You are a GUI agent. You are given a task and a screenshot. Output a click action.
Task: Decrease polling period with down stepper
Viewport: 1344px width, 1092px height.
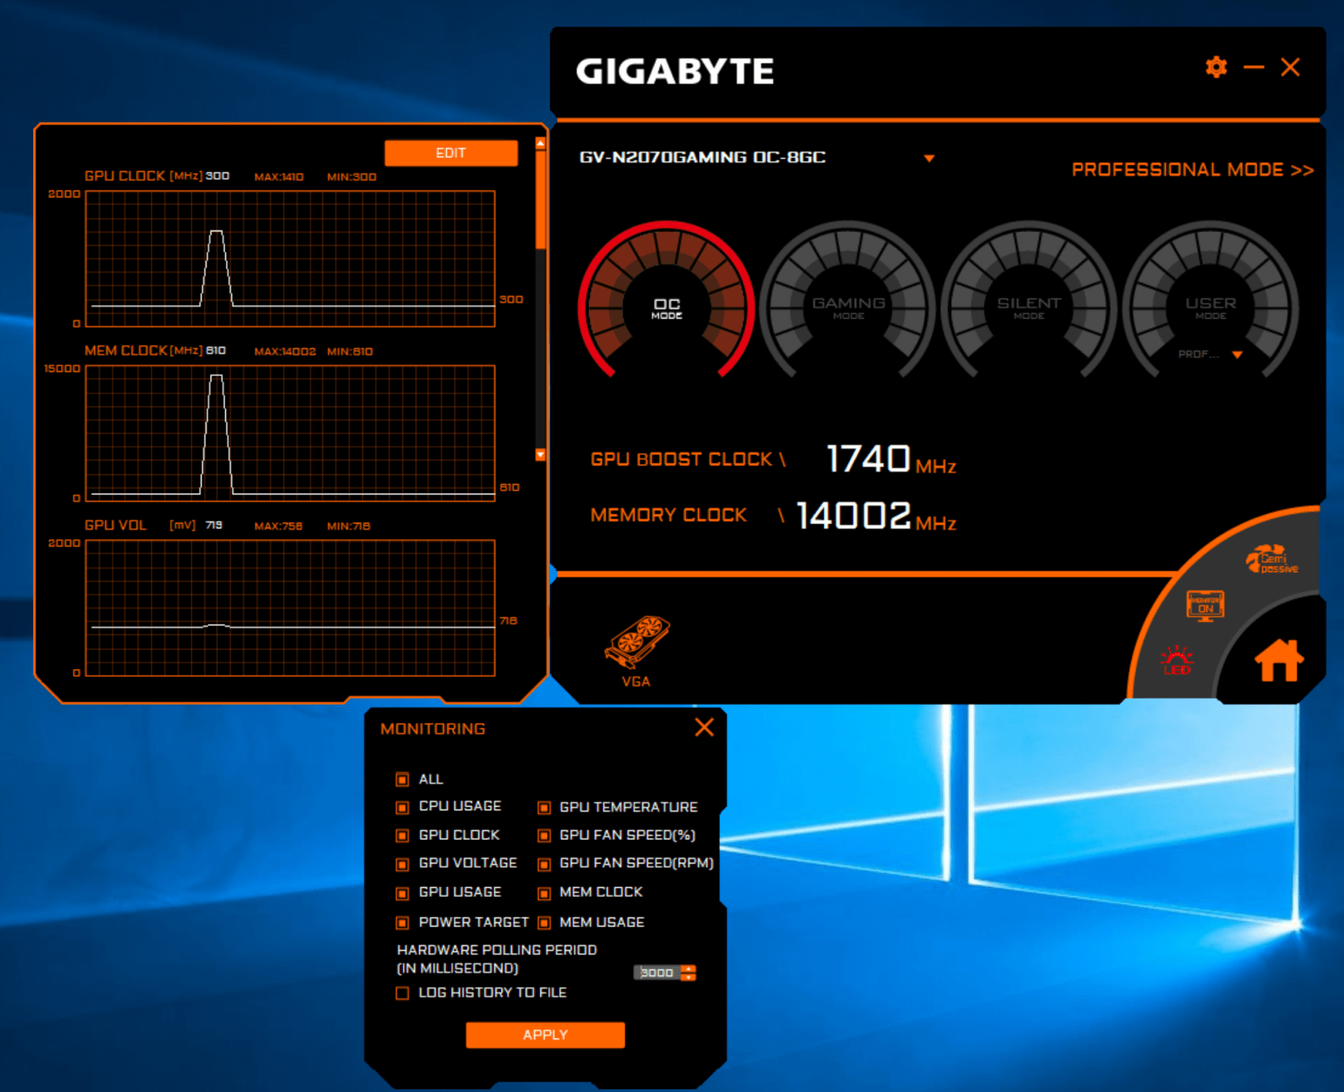click(x=689, y=977)
